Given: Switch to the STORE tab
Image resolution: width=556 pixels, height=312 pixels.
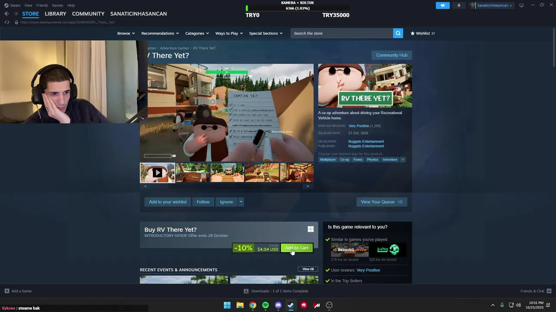Looking at the screenshot, I should [30, 14].
